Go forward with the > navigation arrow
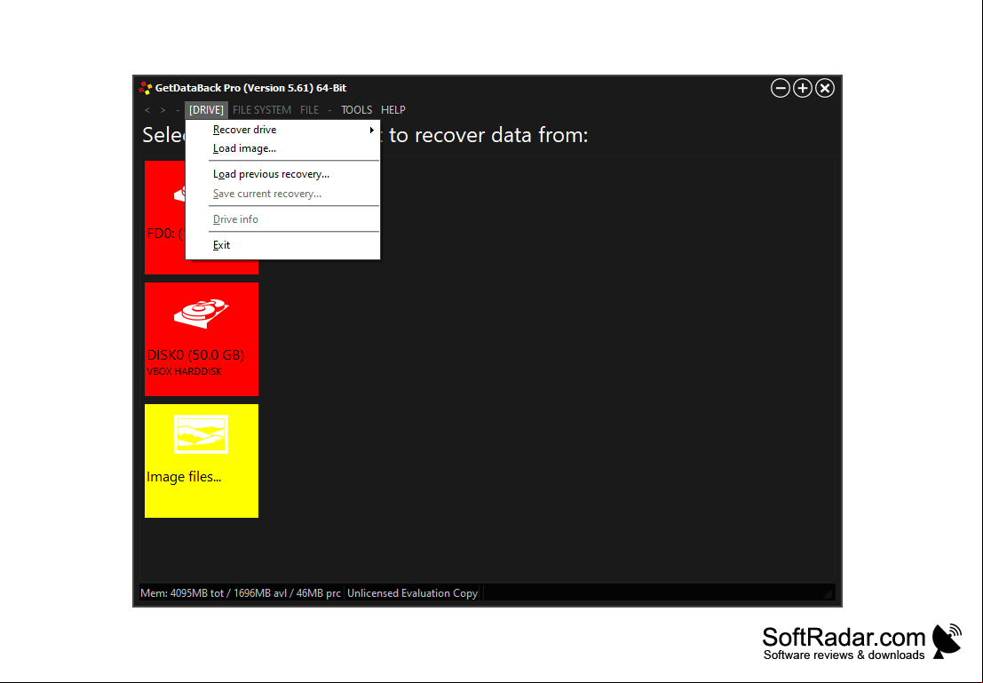The image size is (983, 683). (x=163, y=110)
